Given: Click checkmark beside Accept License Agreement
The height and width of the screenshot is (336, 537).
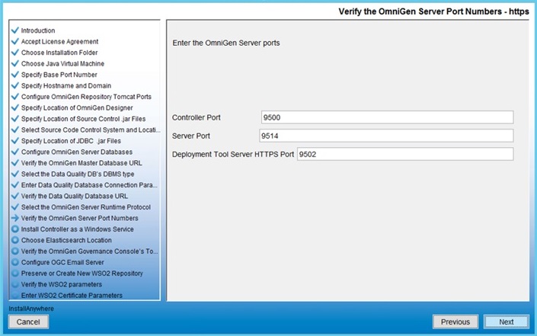Looking at the screenshot, I should pyautogui.click(x=15, y=41).
